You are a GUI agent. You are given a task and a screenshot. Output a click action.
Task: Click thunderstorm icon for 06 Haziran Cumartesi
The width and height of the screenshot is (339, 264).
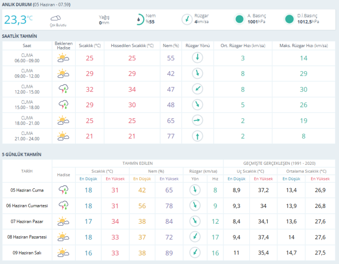(x=64, y=205)
